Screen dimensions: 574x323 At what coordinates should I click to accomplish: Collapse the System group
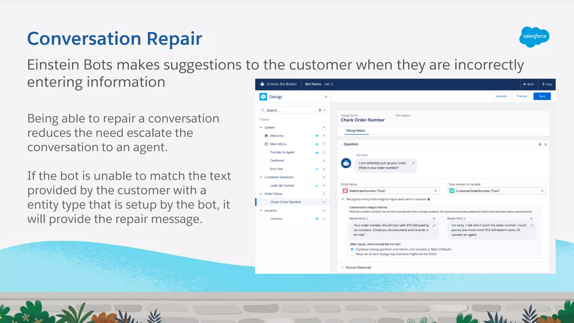point(261,128)
